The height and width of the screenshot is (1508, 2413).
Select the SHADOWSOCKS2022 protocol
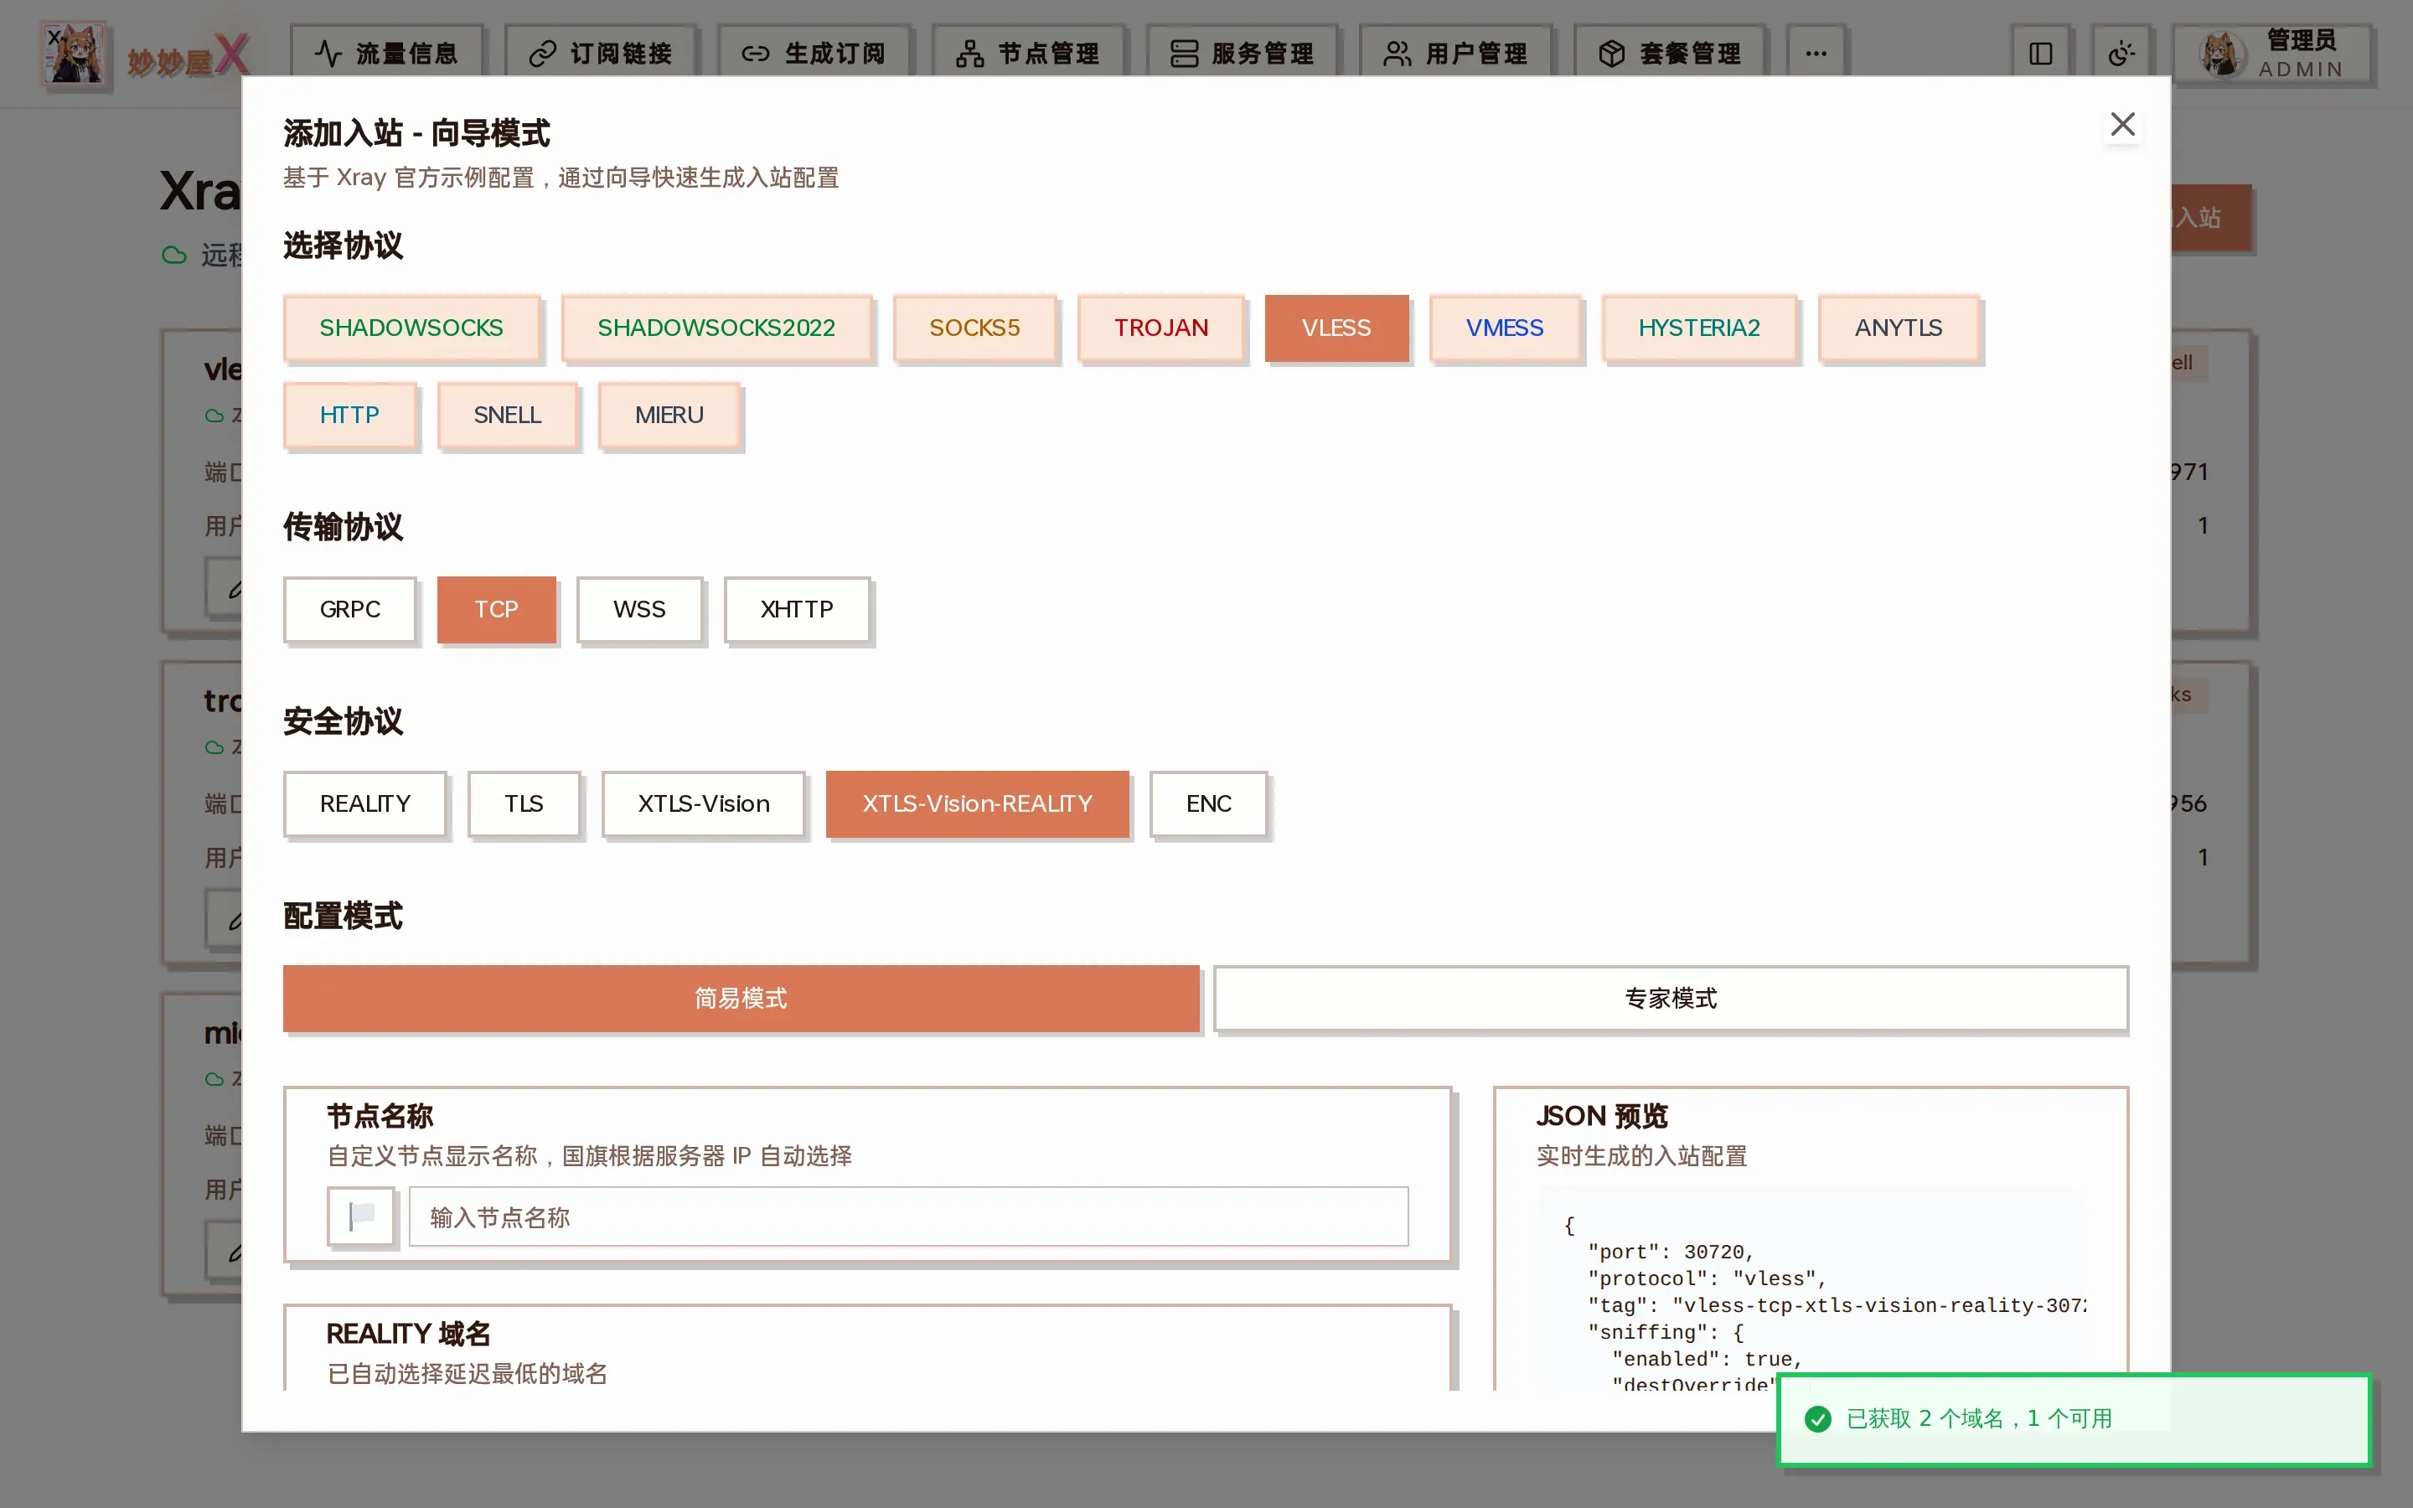(716, 328)
